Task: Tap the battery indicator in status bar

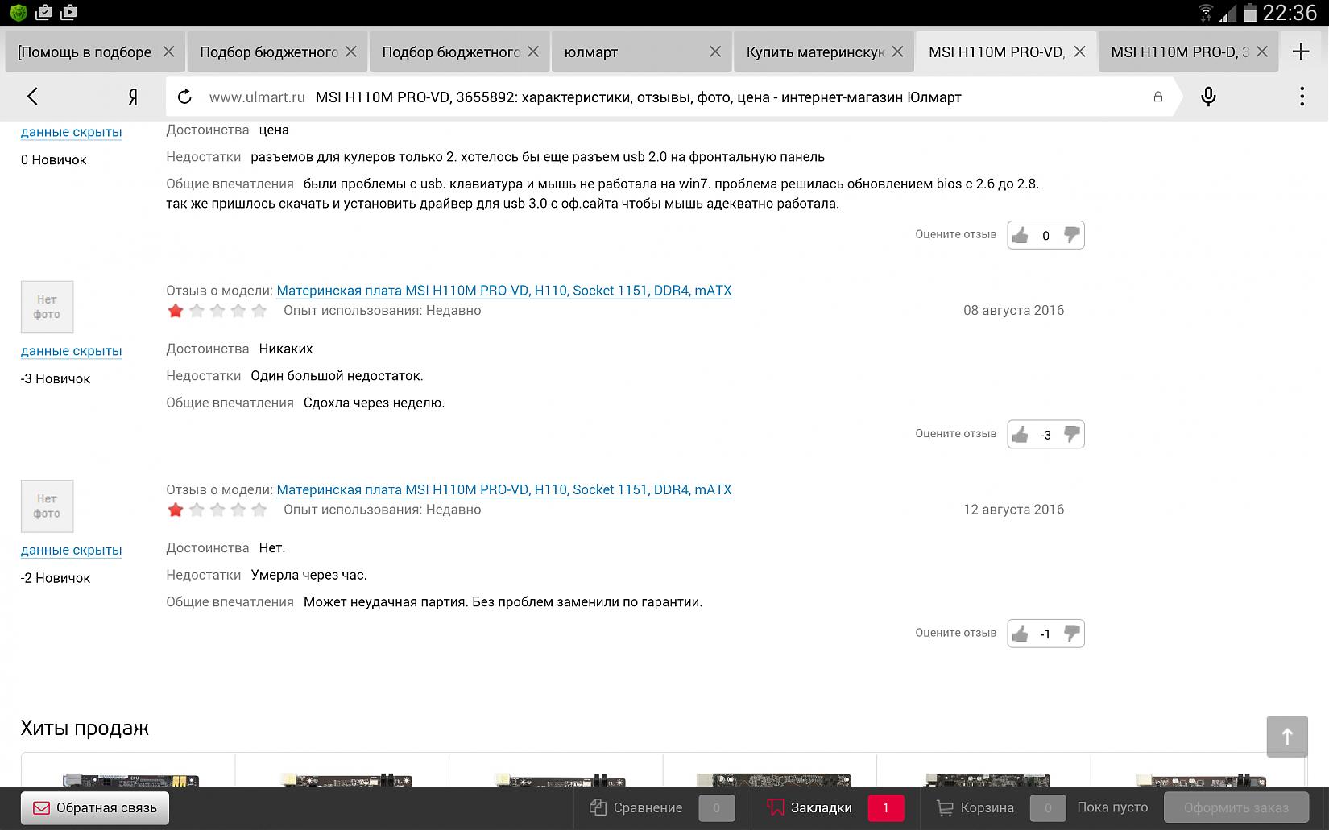Action: pyautogui.click(x=1250, y=12)
